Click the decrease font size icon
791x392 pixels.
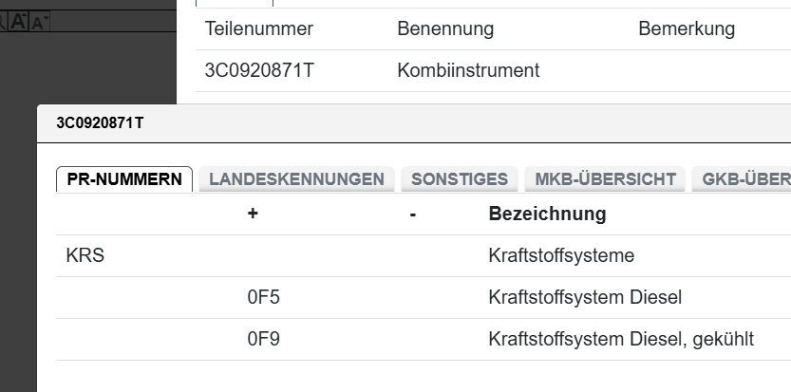pyautogui.click(x=40, y=22)
